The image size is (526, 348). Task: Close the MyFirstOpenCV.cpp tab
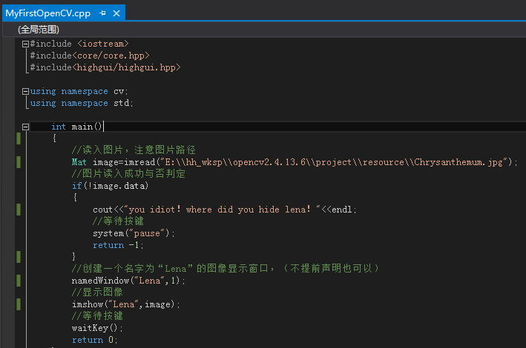pos(116,13)
